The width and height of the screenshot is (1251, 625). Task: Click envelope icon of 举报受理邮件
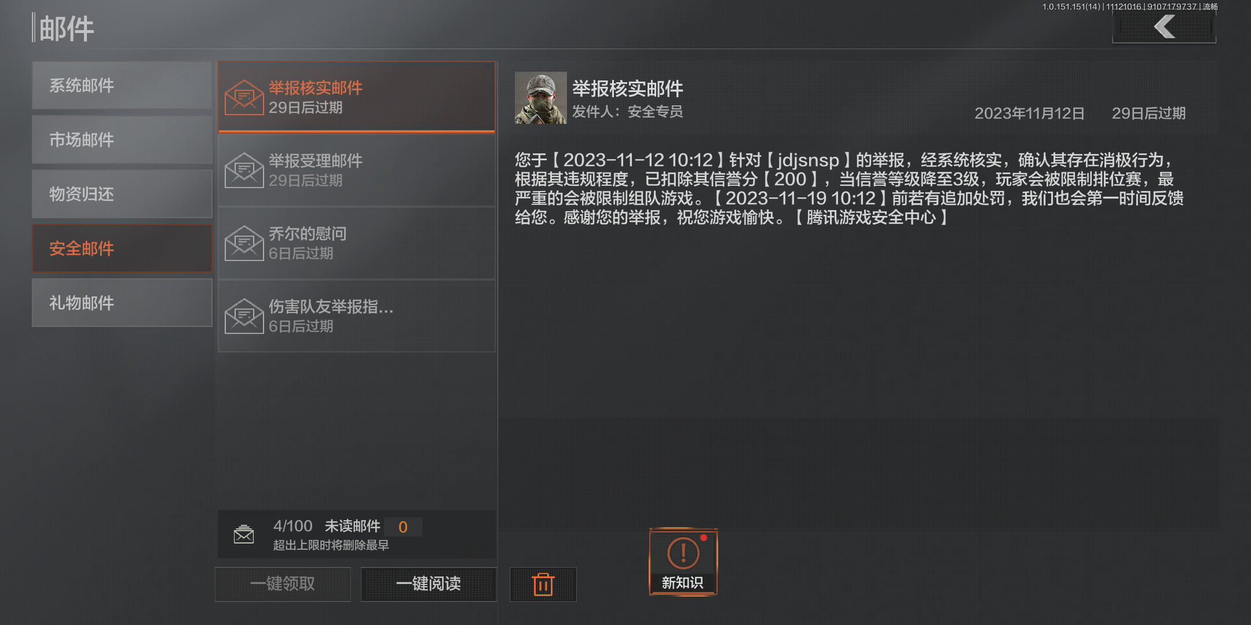[244, 170]
